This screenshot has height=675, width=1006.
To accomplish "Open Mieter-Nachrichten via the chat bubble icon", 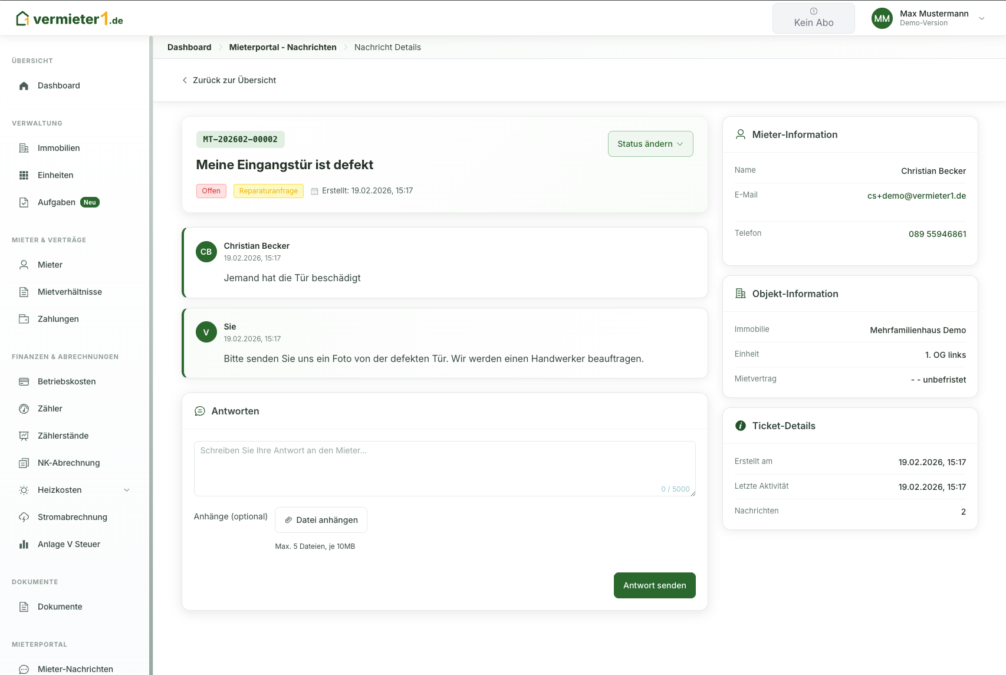I will point(24,669).
